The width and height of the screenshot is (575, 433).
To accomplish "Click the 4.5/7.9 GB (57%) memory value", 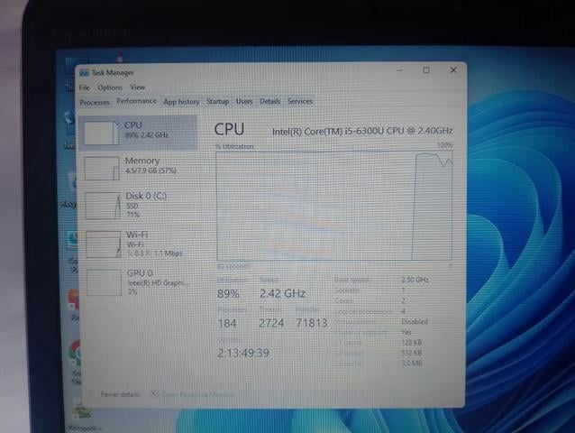I will [x=151, y=170].
